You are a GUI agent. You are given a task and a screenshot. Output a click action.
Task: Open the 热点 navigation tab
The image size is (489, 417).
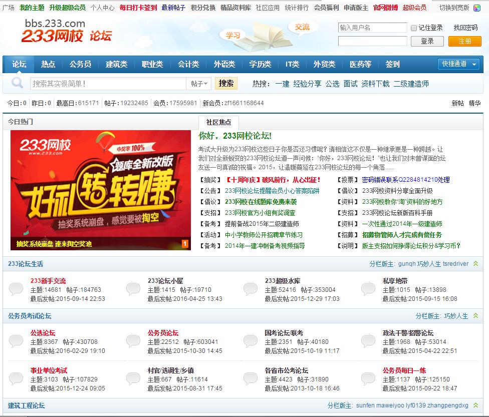[48, 64]
